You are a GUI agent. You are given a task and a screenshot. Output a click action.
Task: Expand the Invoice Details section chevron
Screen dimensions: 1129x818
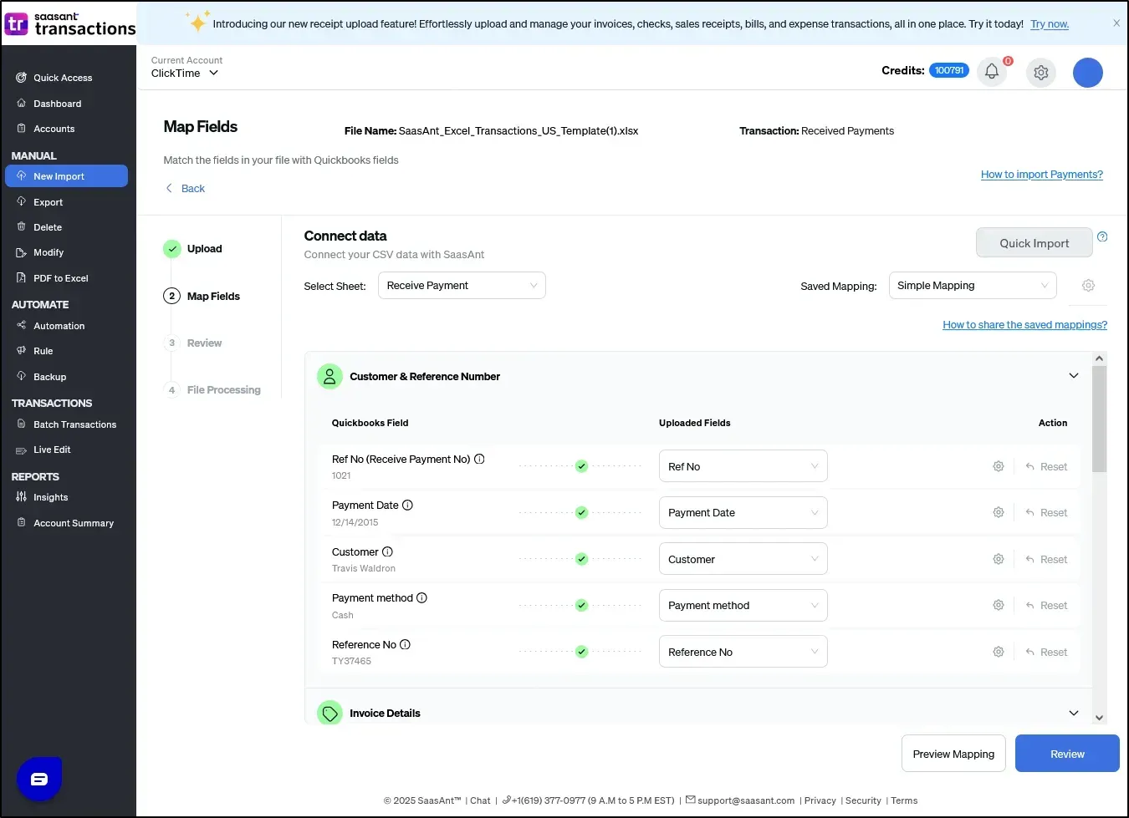(1074, 713)
